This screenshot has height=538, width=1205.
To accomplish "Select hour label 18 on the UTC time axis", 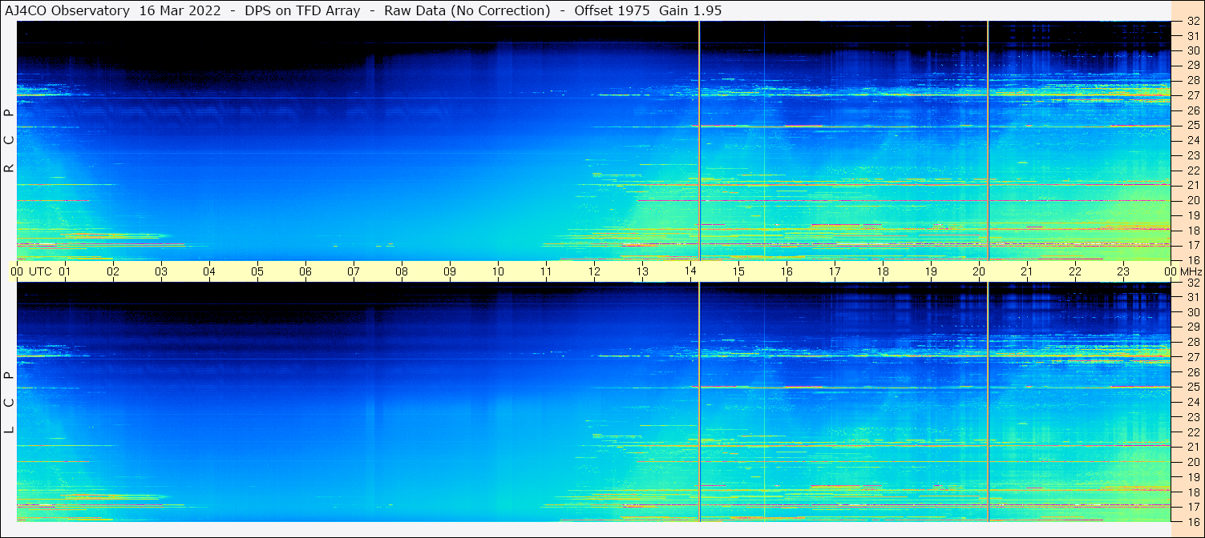I will (883, 271).
